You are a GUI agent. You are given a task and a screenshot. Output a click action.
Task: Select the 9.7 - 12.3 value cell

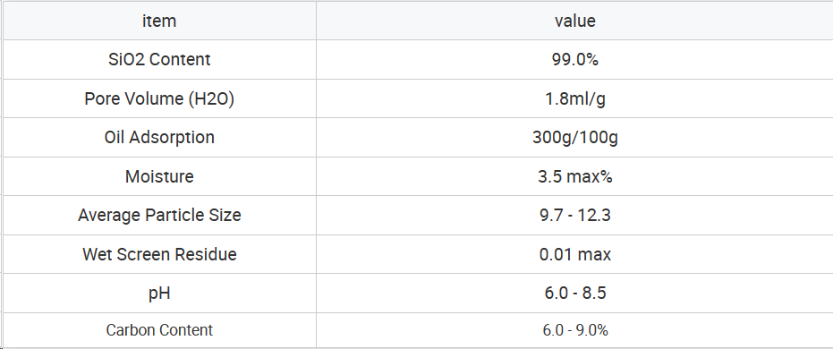pyautogui.click(x=574, y=215)
